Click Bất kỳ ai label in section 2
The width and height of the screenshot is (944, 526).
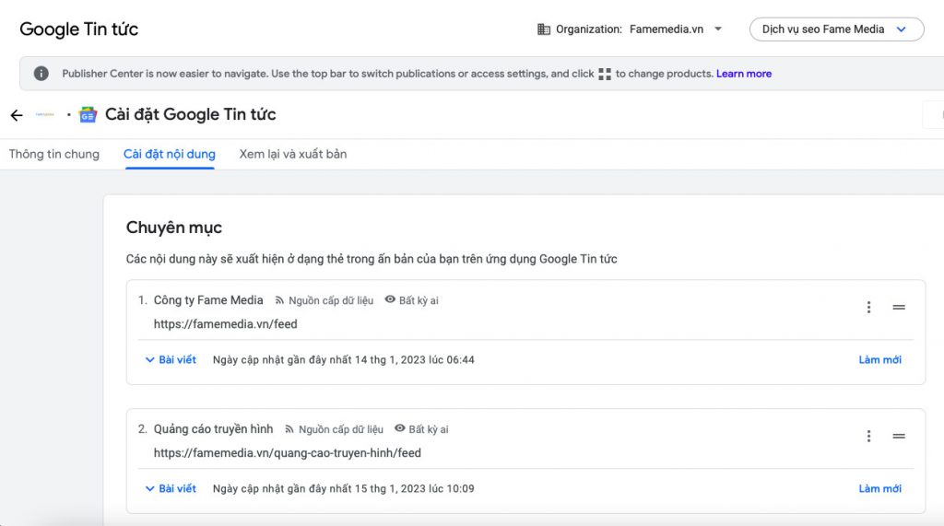point(429,429)
